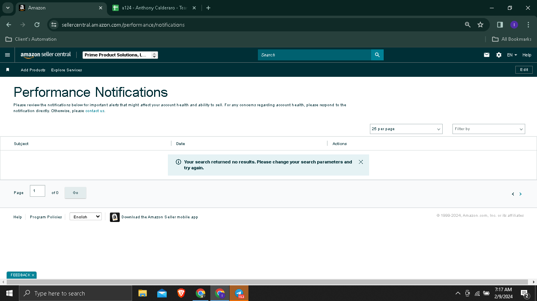This screenshot has width=537, height=301.
Task: Reload the current browser page
Action: (37, 25)
